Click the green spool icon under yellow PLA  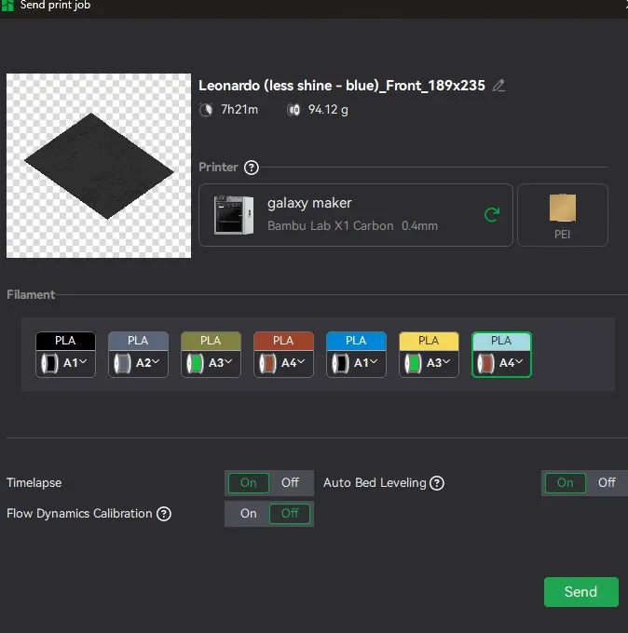point(414,363)
